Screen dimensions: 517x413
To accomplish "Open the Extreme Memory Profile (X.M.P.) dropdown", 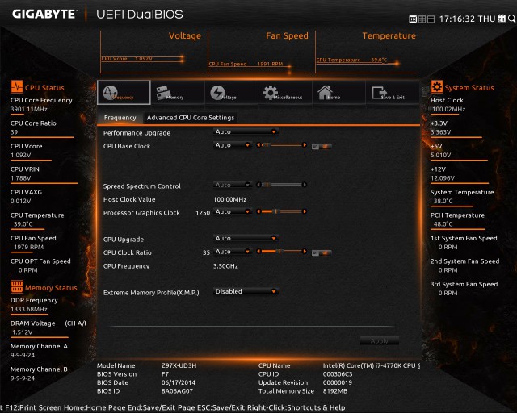I will [246, 291].
